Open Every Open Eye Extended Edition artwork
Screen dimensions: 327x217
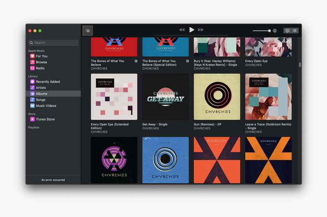click(114, 97)
